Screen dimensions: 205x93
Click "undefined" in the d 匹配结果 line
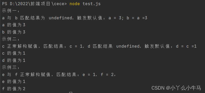pos(128,46)
